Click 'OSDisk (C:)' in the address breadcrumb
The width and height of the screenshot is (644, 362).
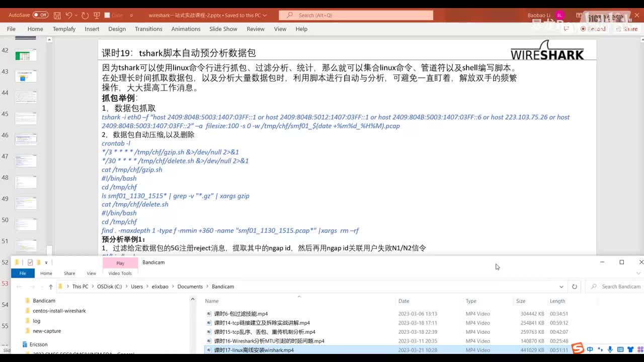pyautogui.click(x=110, y=287)
